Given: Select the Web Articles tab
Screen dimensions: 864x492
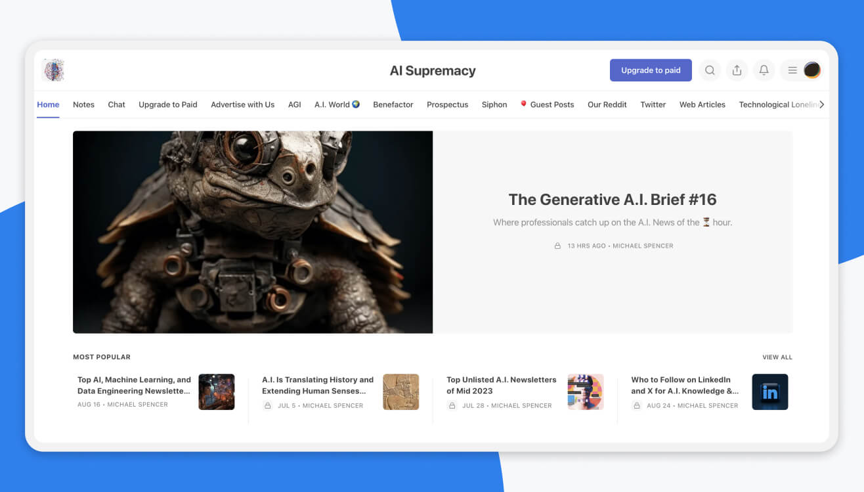Looking at the screenshot, I should click(x=702, y=104).
